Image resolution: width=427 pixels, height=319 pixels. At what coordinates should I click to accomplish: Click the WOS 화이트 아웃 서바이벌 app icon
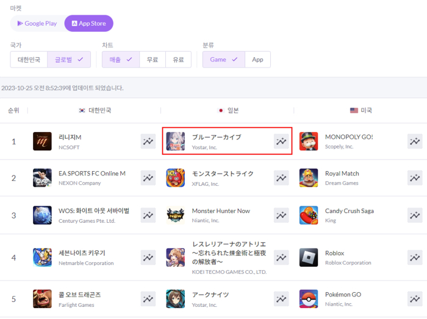42,215
